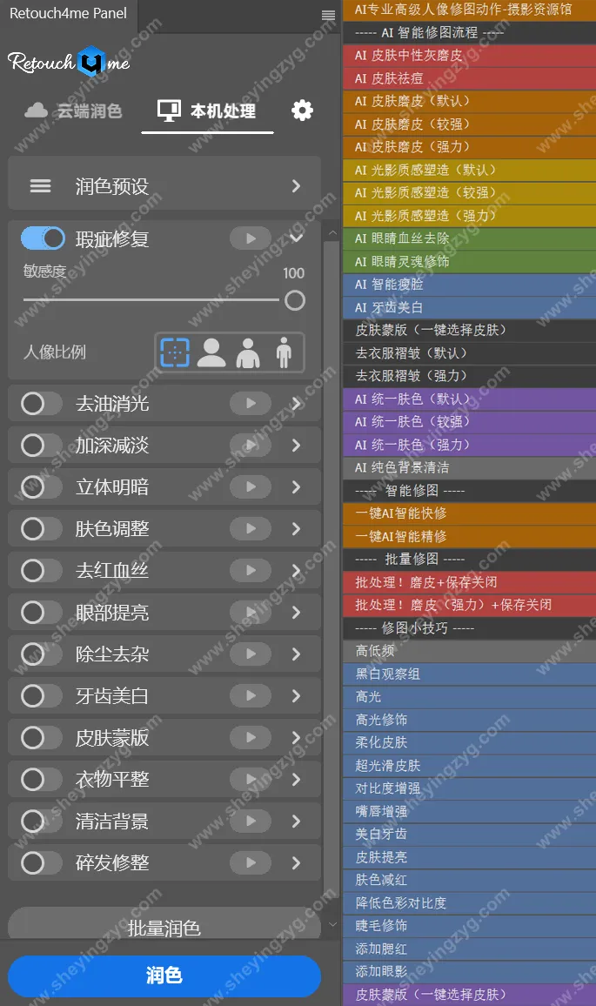Run 一键AI智能快修 action
This screenshot has height=1006, width=596.
(x=470, y=513)
